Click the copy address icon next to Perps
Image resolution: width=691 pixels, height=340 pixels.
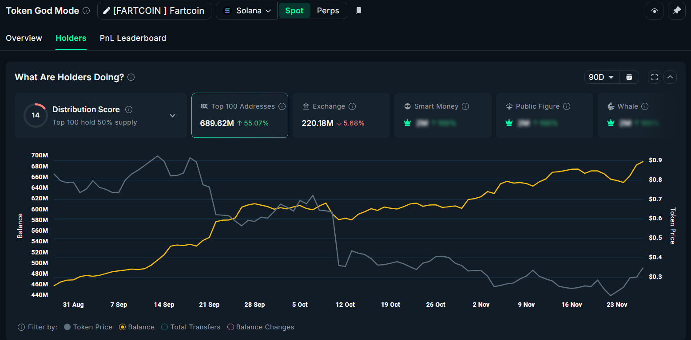coord(358,10)
